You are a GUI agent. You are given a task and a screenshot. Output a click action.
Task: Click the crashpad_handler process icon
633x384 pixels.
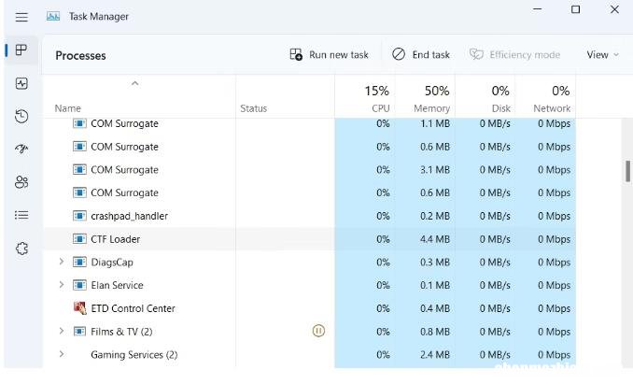(79, 216)
